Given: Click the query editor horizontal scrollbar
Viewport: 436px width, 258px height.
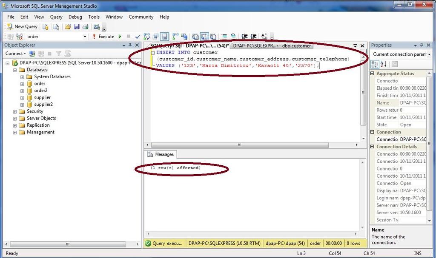Looking at the screenshot, I should (240, 145).
